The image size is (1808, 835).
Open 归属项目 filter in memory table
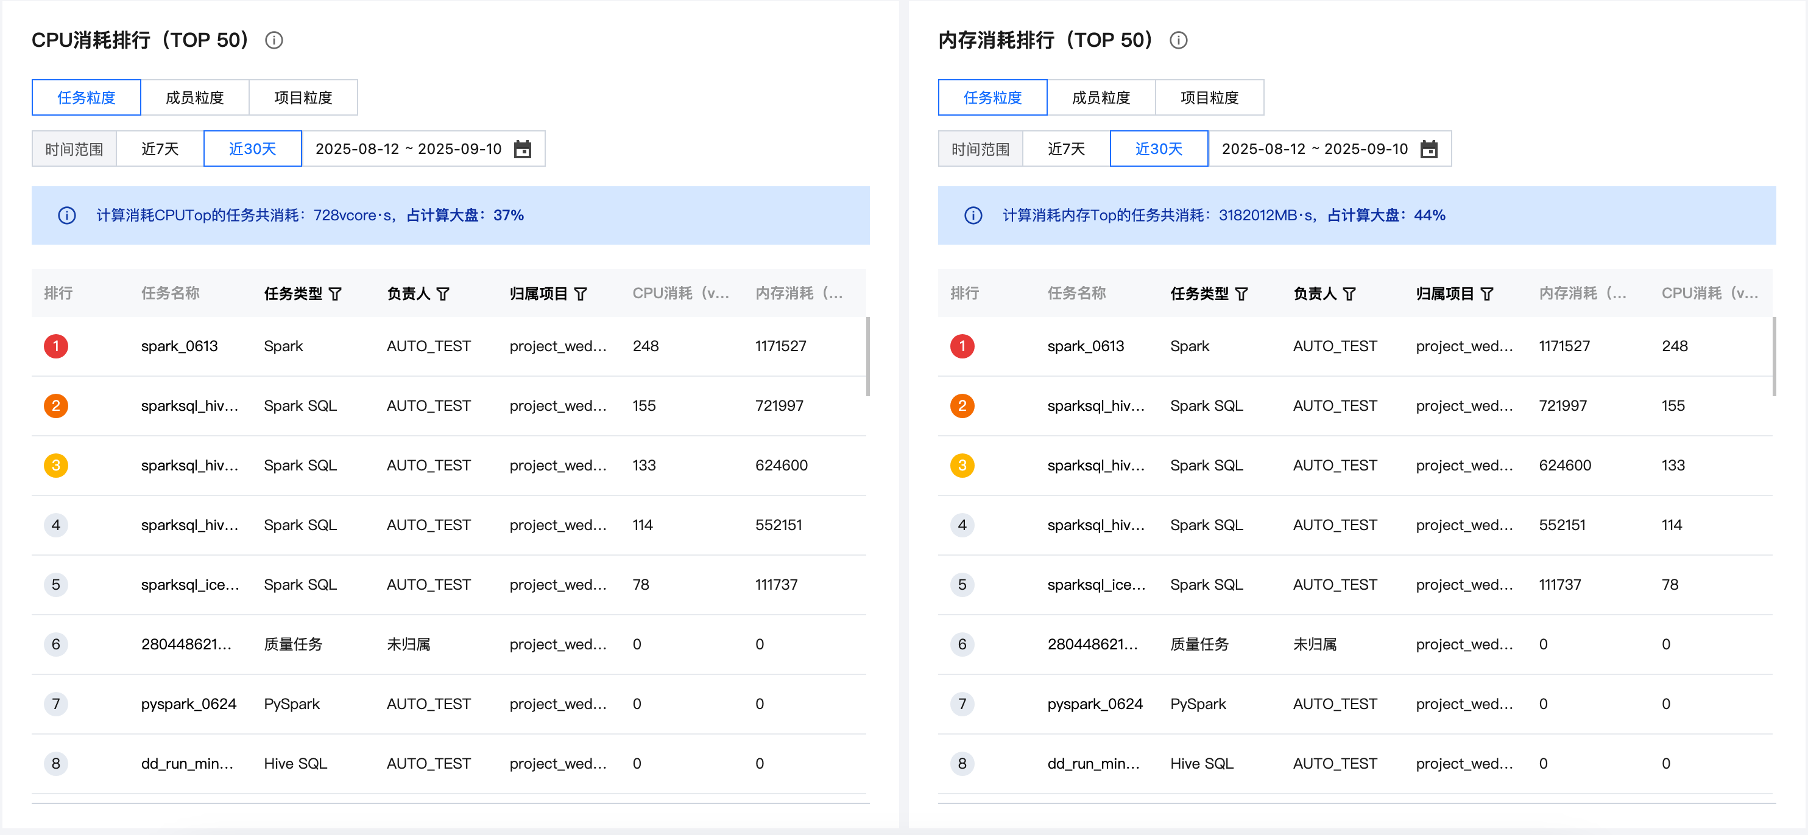click(1486, 294)
